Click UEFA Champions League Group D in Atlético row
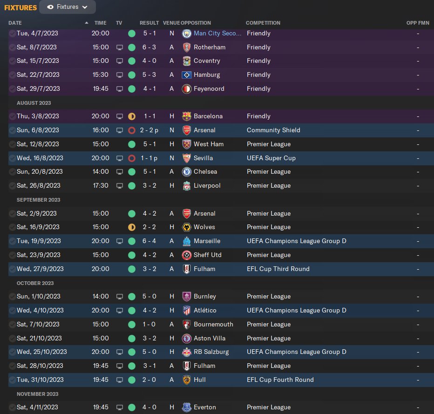The width and height of the screenshot is (434, 414). tap(297, 311)
